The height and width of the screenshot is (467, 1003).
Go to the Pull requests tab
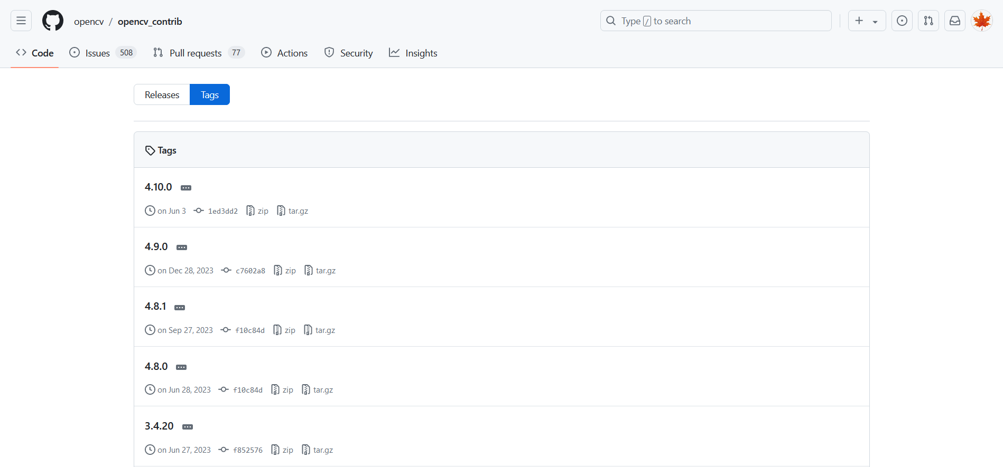pos(195,53)
